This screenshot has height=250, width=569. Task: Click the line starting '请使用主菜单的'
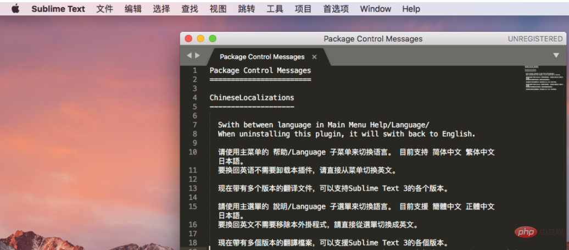point(356,152)
